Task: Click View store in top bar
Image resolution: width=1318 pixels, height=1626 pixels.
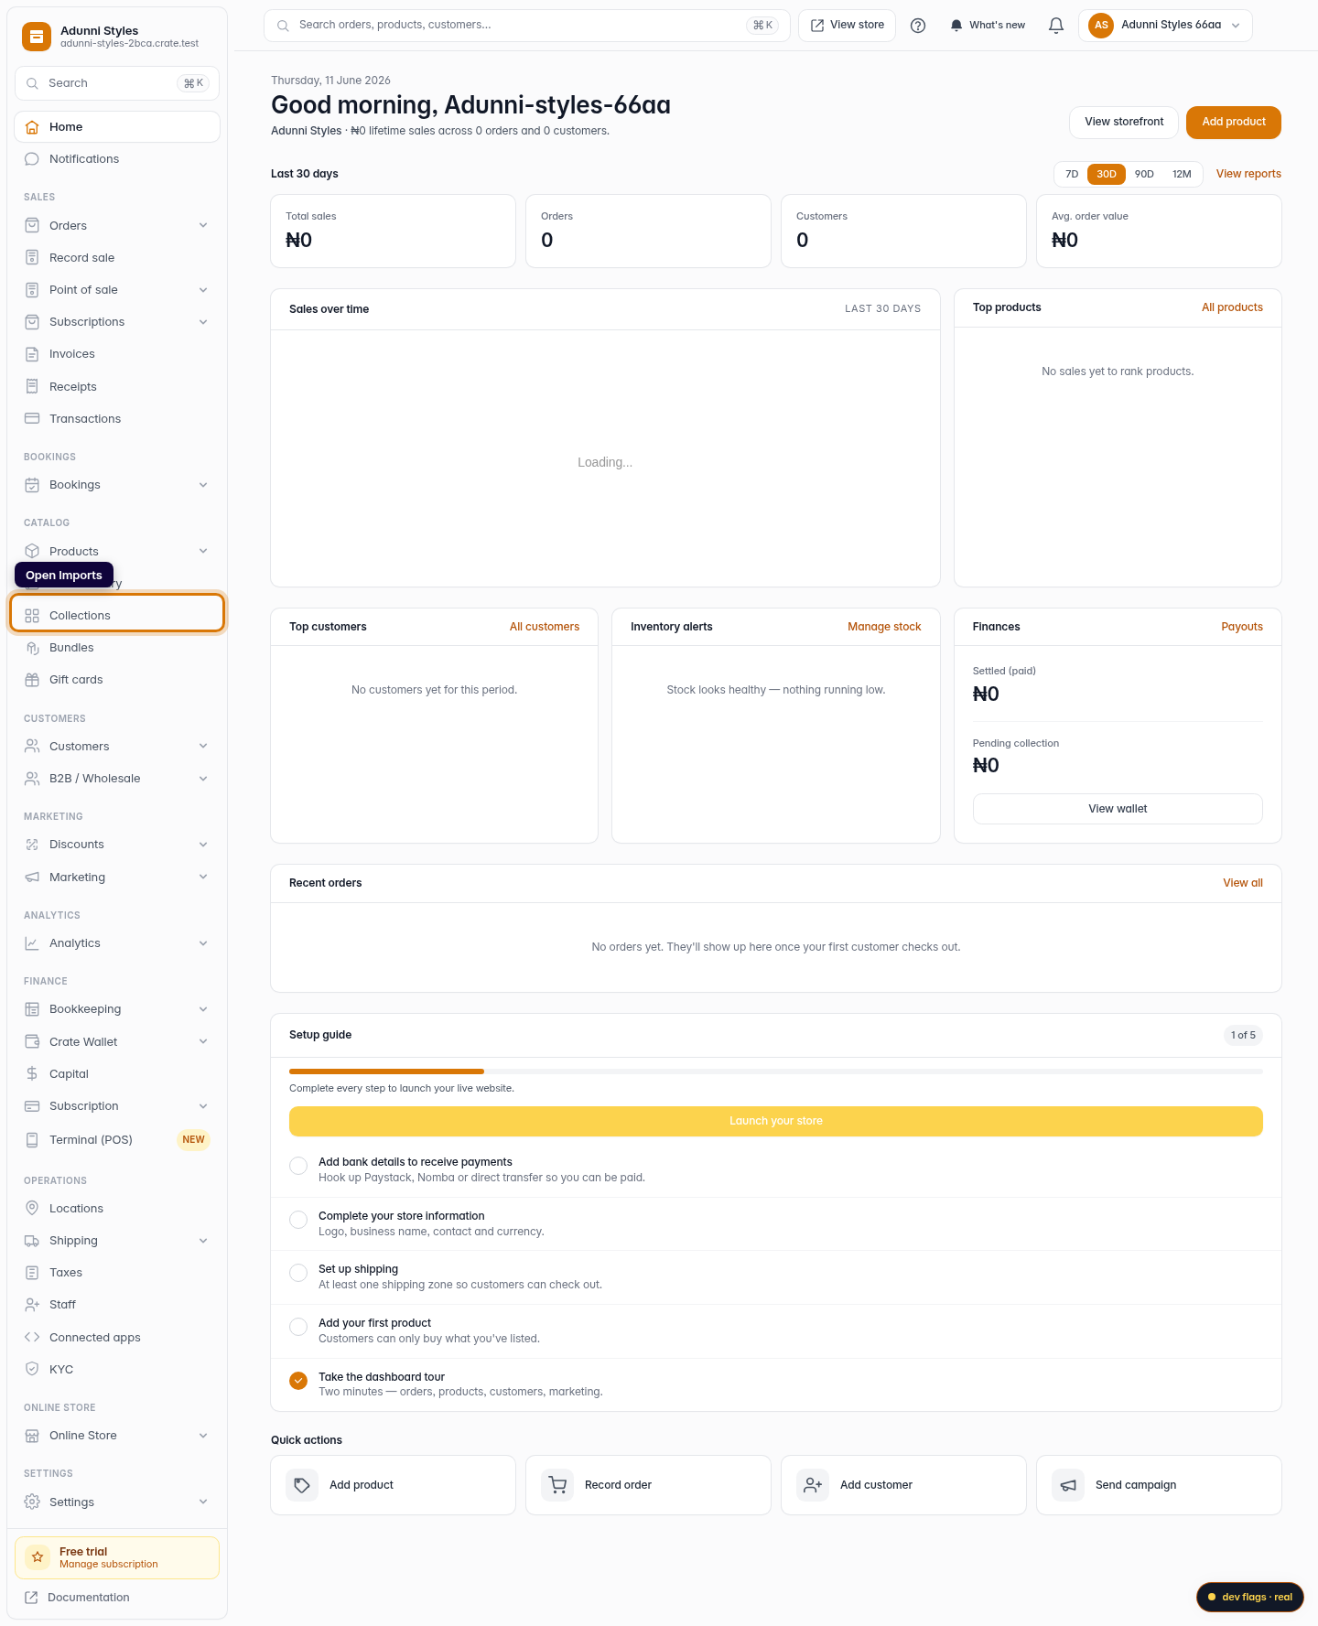Action: point(848,26)
